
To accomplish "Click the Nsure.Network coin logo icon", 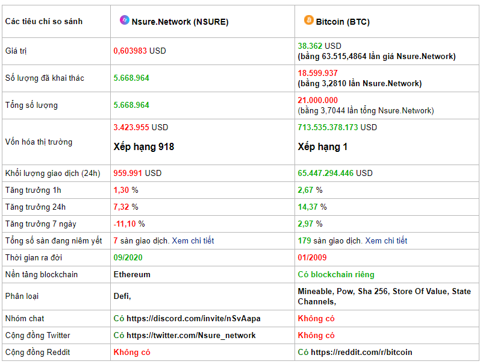I will [125, 20].
